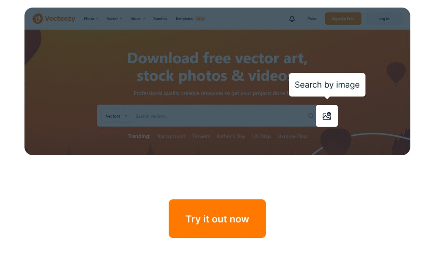Select the Flowers trending link

pyautogui.click(x=201, y=136)
